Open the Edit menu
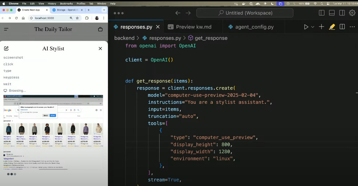The image size is (358, 186). (32, 3)
